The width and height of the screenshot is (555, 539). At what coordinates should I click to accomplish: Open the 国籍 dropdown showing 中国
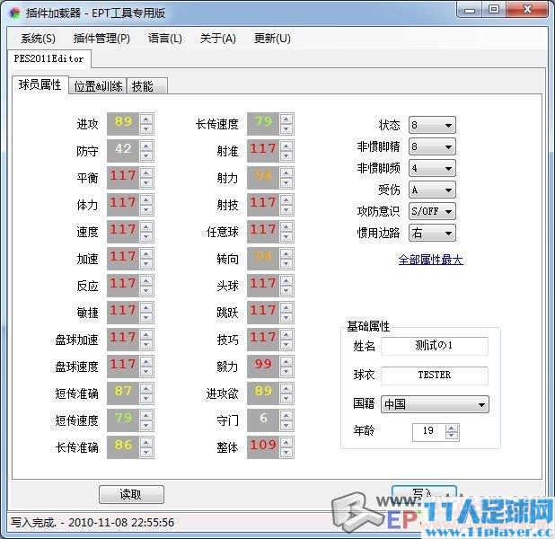pos(435,404)
